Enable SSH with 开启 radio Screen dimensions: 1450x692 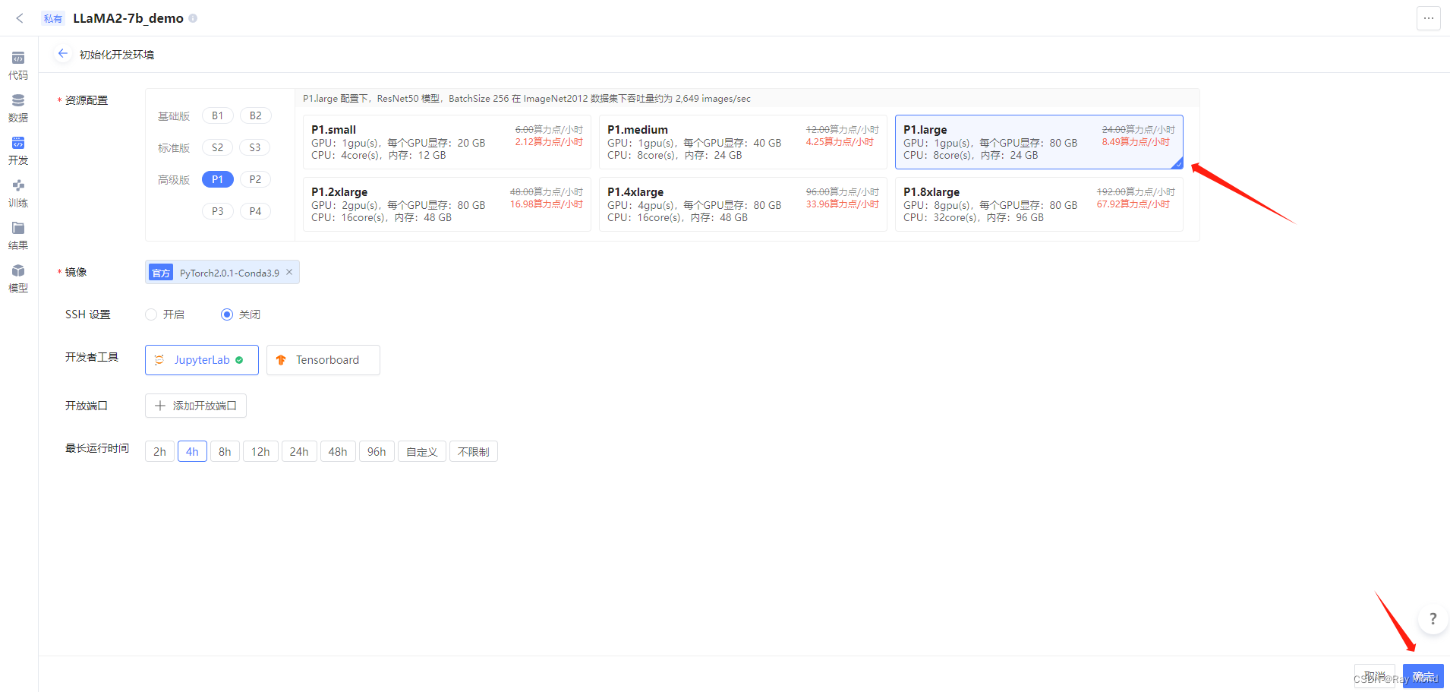click(151, 314)
